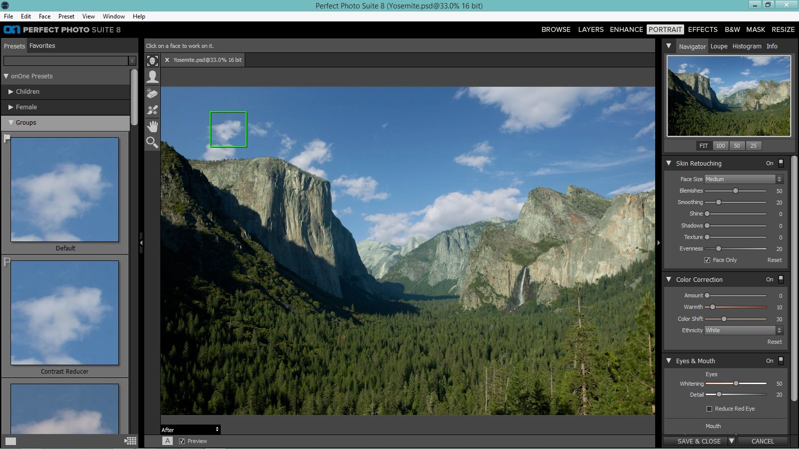Screen dimensions: 799x449
Task: Click the flag icon on Default preset
Action: [x=7, y=138]
